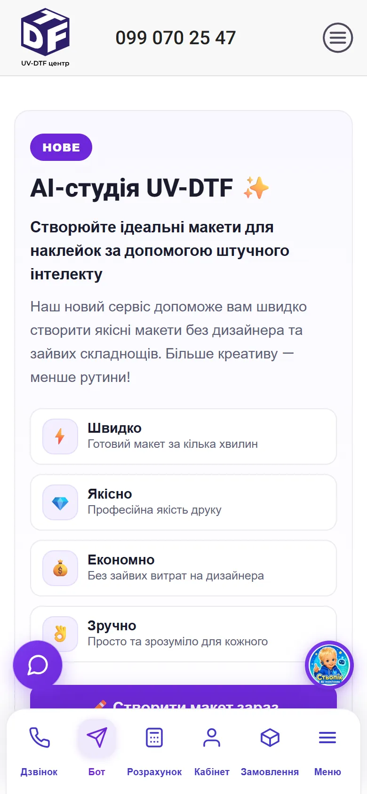Select the Економно feature card
Viewport: 367px width, 794px height.
pyautogui.click(x=183, y=568)
